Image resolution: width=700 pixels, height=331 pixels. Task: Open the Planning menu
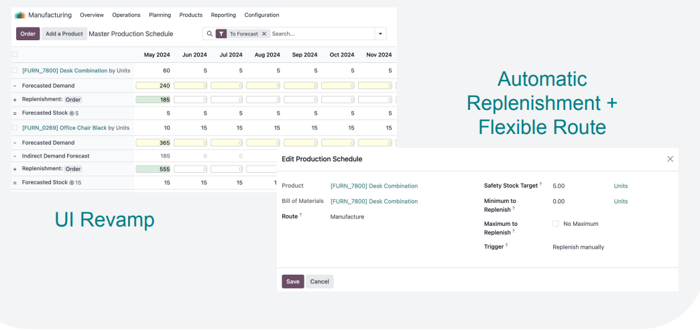pyautogui.click(x=160, y=15)
